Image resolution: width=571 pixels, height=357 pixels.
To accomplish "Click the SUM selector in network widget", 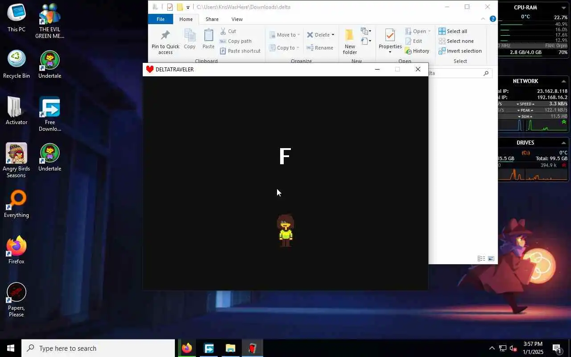I will point(526,116).
